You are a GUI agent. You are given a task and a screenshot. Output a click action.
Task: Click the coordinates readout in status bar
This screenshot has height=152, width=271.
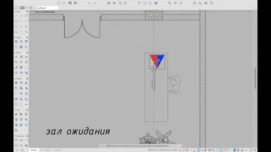coord(163,150)
